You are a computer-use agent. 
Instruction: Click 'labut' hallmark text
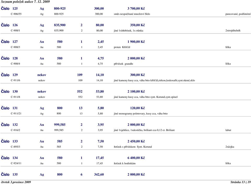coord(228,130)
